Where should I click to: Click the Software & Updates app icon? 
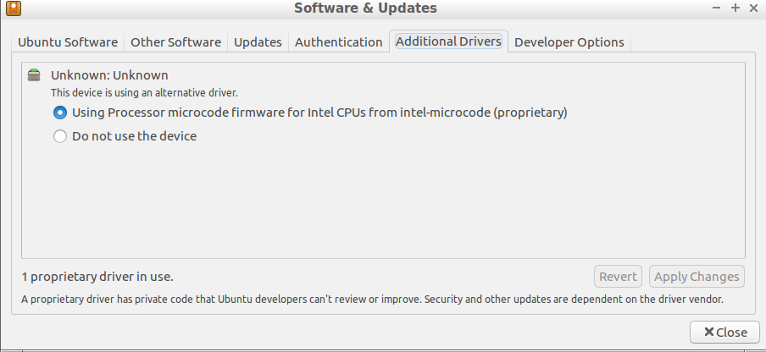click(14, 8)
